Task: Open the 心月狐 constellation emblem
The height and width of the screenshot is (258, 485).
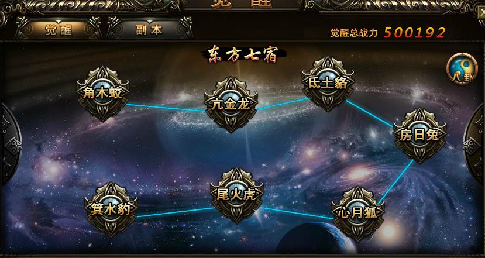Action: 358,214
